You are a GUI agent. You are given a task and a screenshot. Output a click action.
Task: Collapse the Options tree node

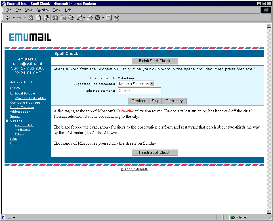tap(7, 121)
